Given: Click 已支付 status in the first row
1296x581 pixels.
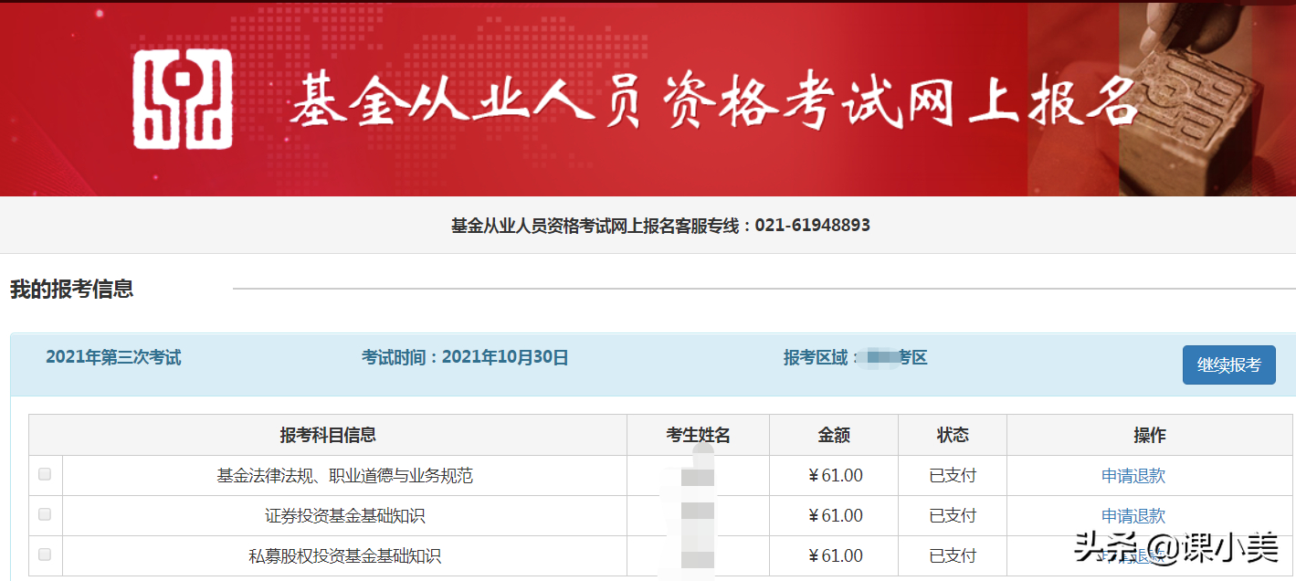Looking at the screenshot, I should [x=953, y=476].
